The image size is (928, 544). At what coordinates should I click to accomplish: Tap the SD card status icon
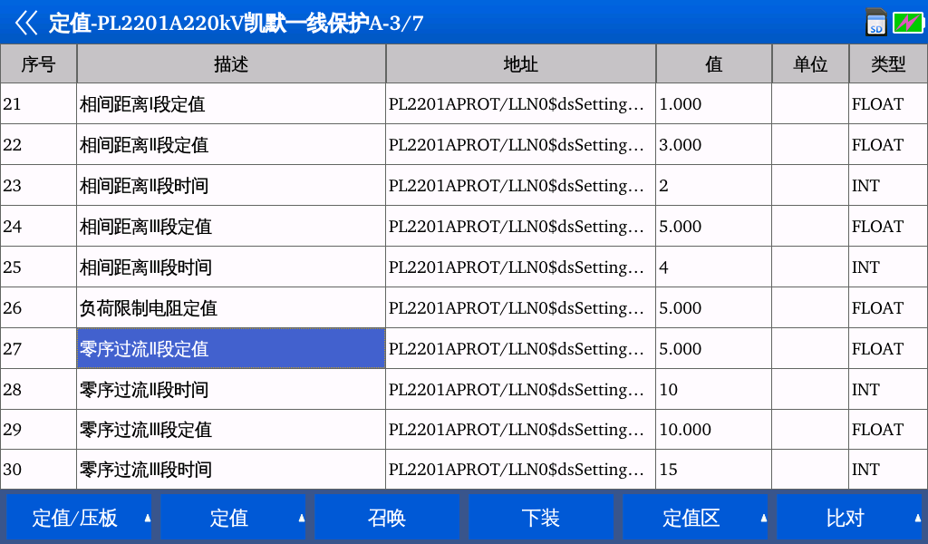coord(875,23)
